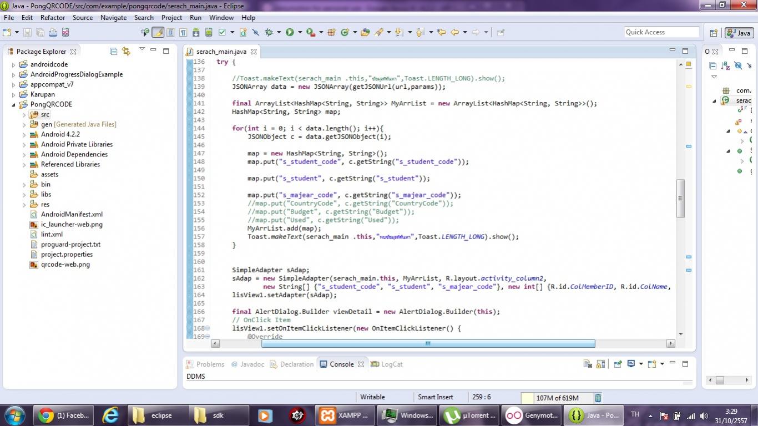The height and width of the screenshot is (426, 758).
Task: Collapse the fold marker at line 169
Action: [208, 337]
